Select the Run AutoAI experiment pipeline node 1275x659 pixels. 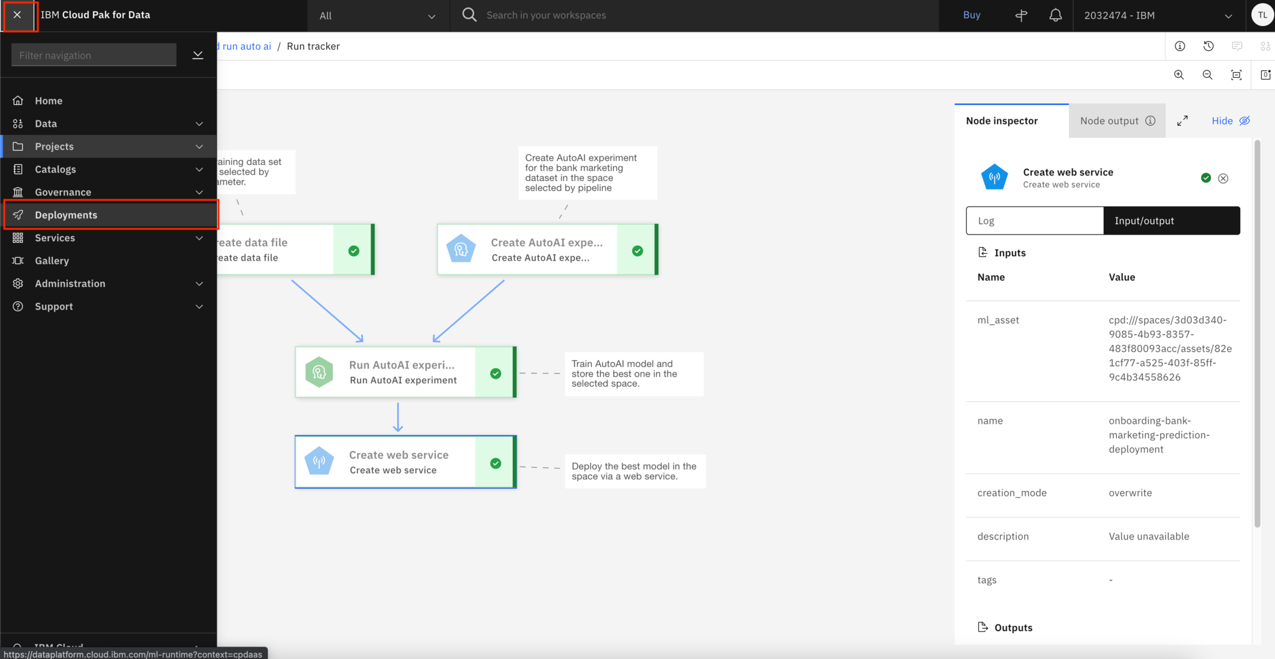[x=405, y=372]
